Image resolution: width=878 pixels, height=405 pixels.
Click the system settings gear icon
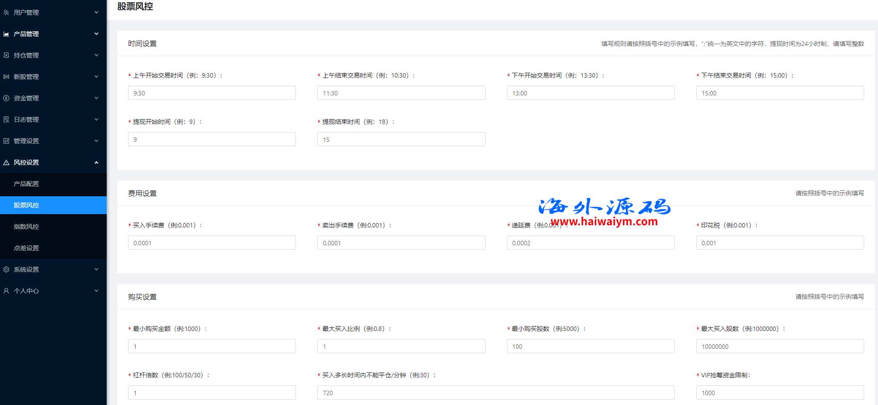pyautogui.click(x=6, y=269)
